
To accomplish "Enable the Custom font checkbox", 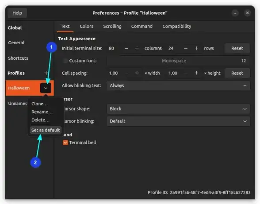I will pos(65,61).
